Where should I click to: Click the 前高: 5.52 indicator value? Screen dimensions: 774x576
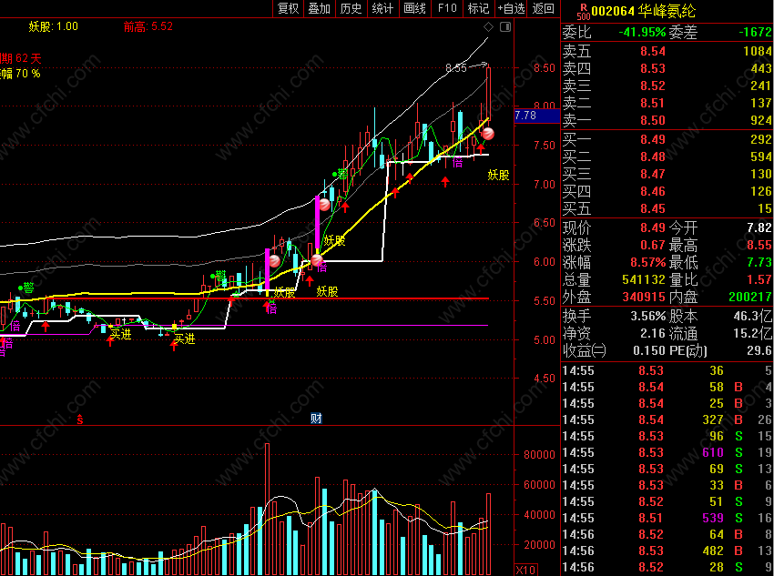pyautogui.click(x=148, y=26)
